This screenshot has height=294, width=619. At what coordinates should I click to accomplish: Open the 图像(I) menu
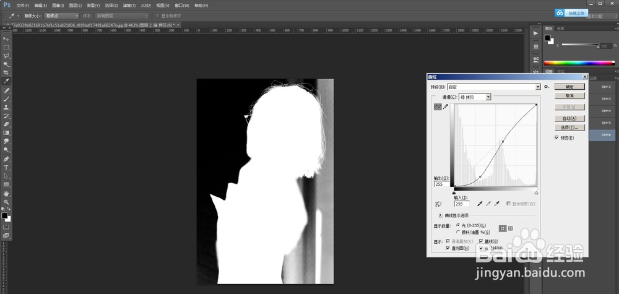click(58, 6)
